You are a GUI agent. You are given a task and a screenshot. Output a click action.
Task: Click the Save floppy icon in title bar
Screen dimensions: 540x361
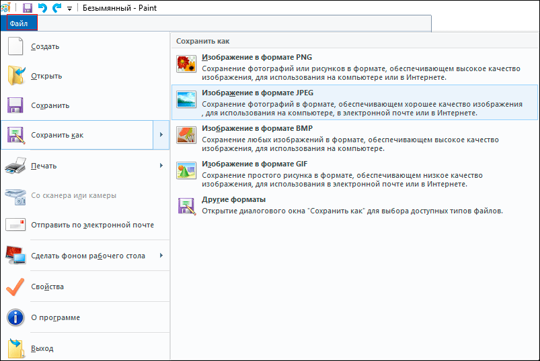pos(28,7)
